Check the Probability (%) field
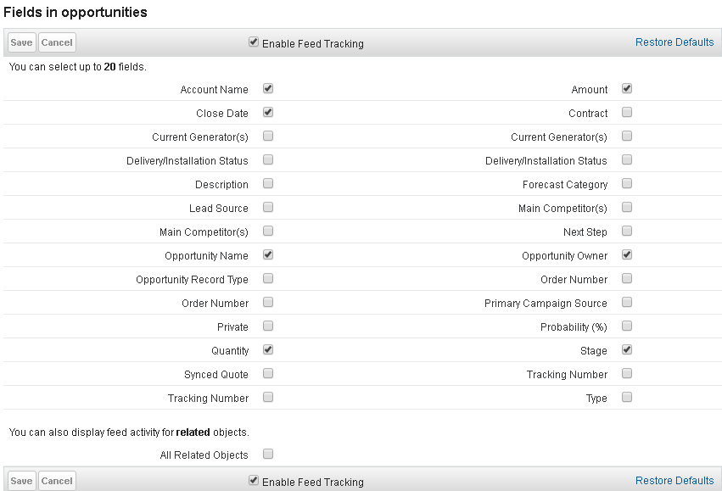722x491 pixels. click(626, 326)
